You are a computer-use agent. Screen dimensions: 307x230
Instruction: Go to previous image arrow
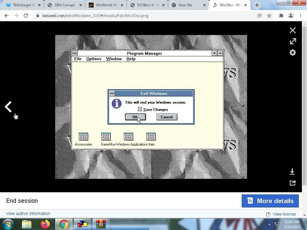[x=8, y=107]
